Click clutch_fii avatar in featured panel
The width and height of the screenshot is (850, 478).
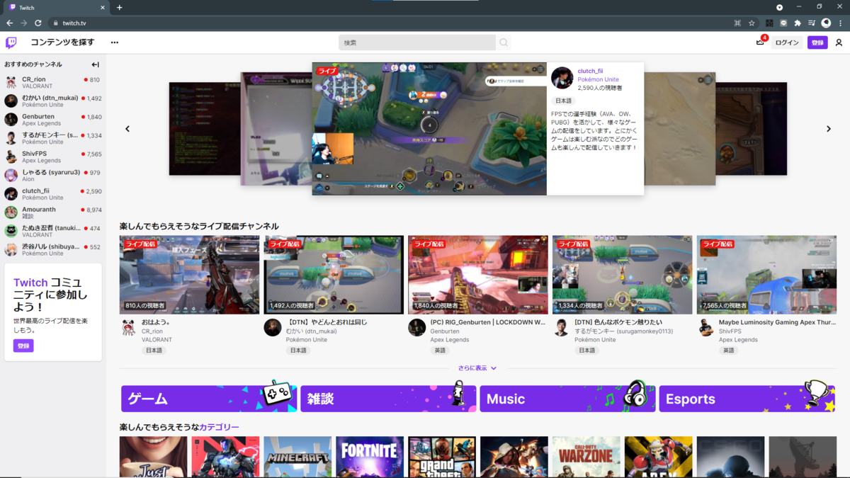point(562,78)
